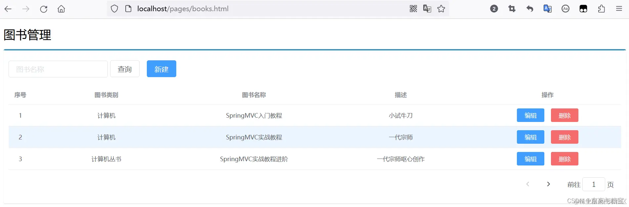Click the 图书管理 page heading

[27, 35]
